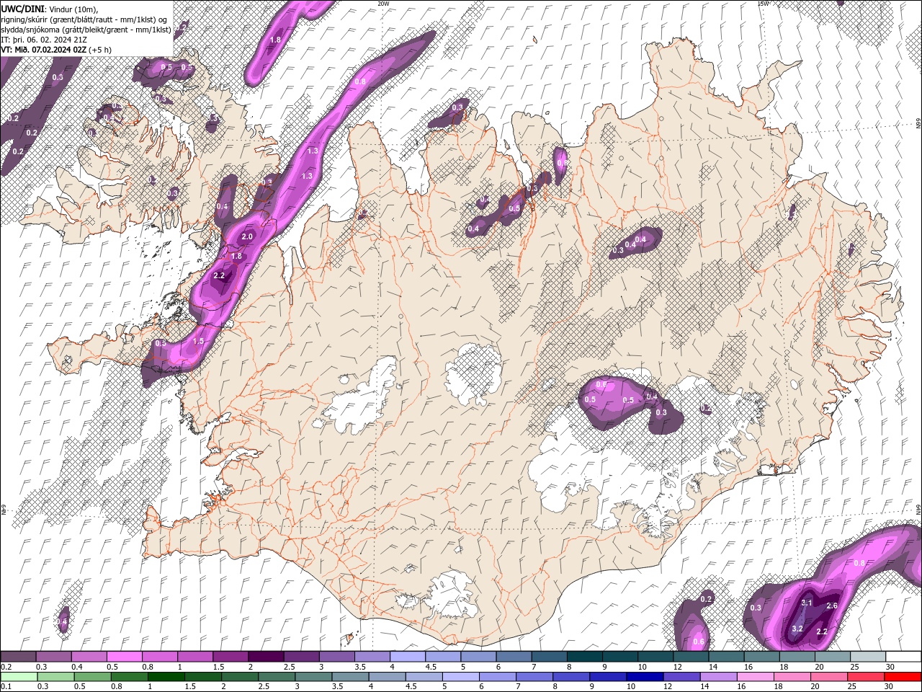Click the UWC/DINI title text
Screen dimensions: 922x692
pos(24,8)
